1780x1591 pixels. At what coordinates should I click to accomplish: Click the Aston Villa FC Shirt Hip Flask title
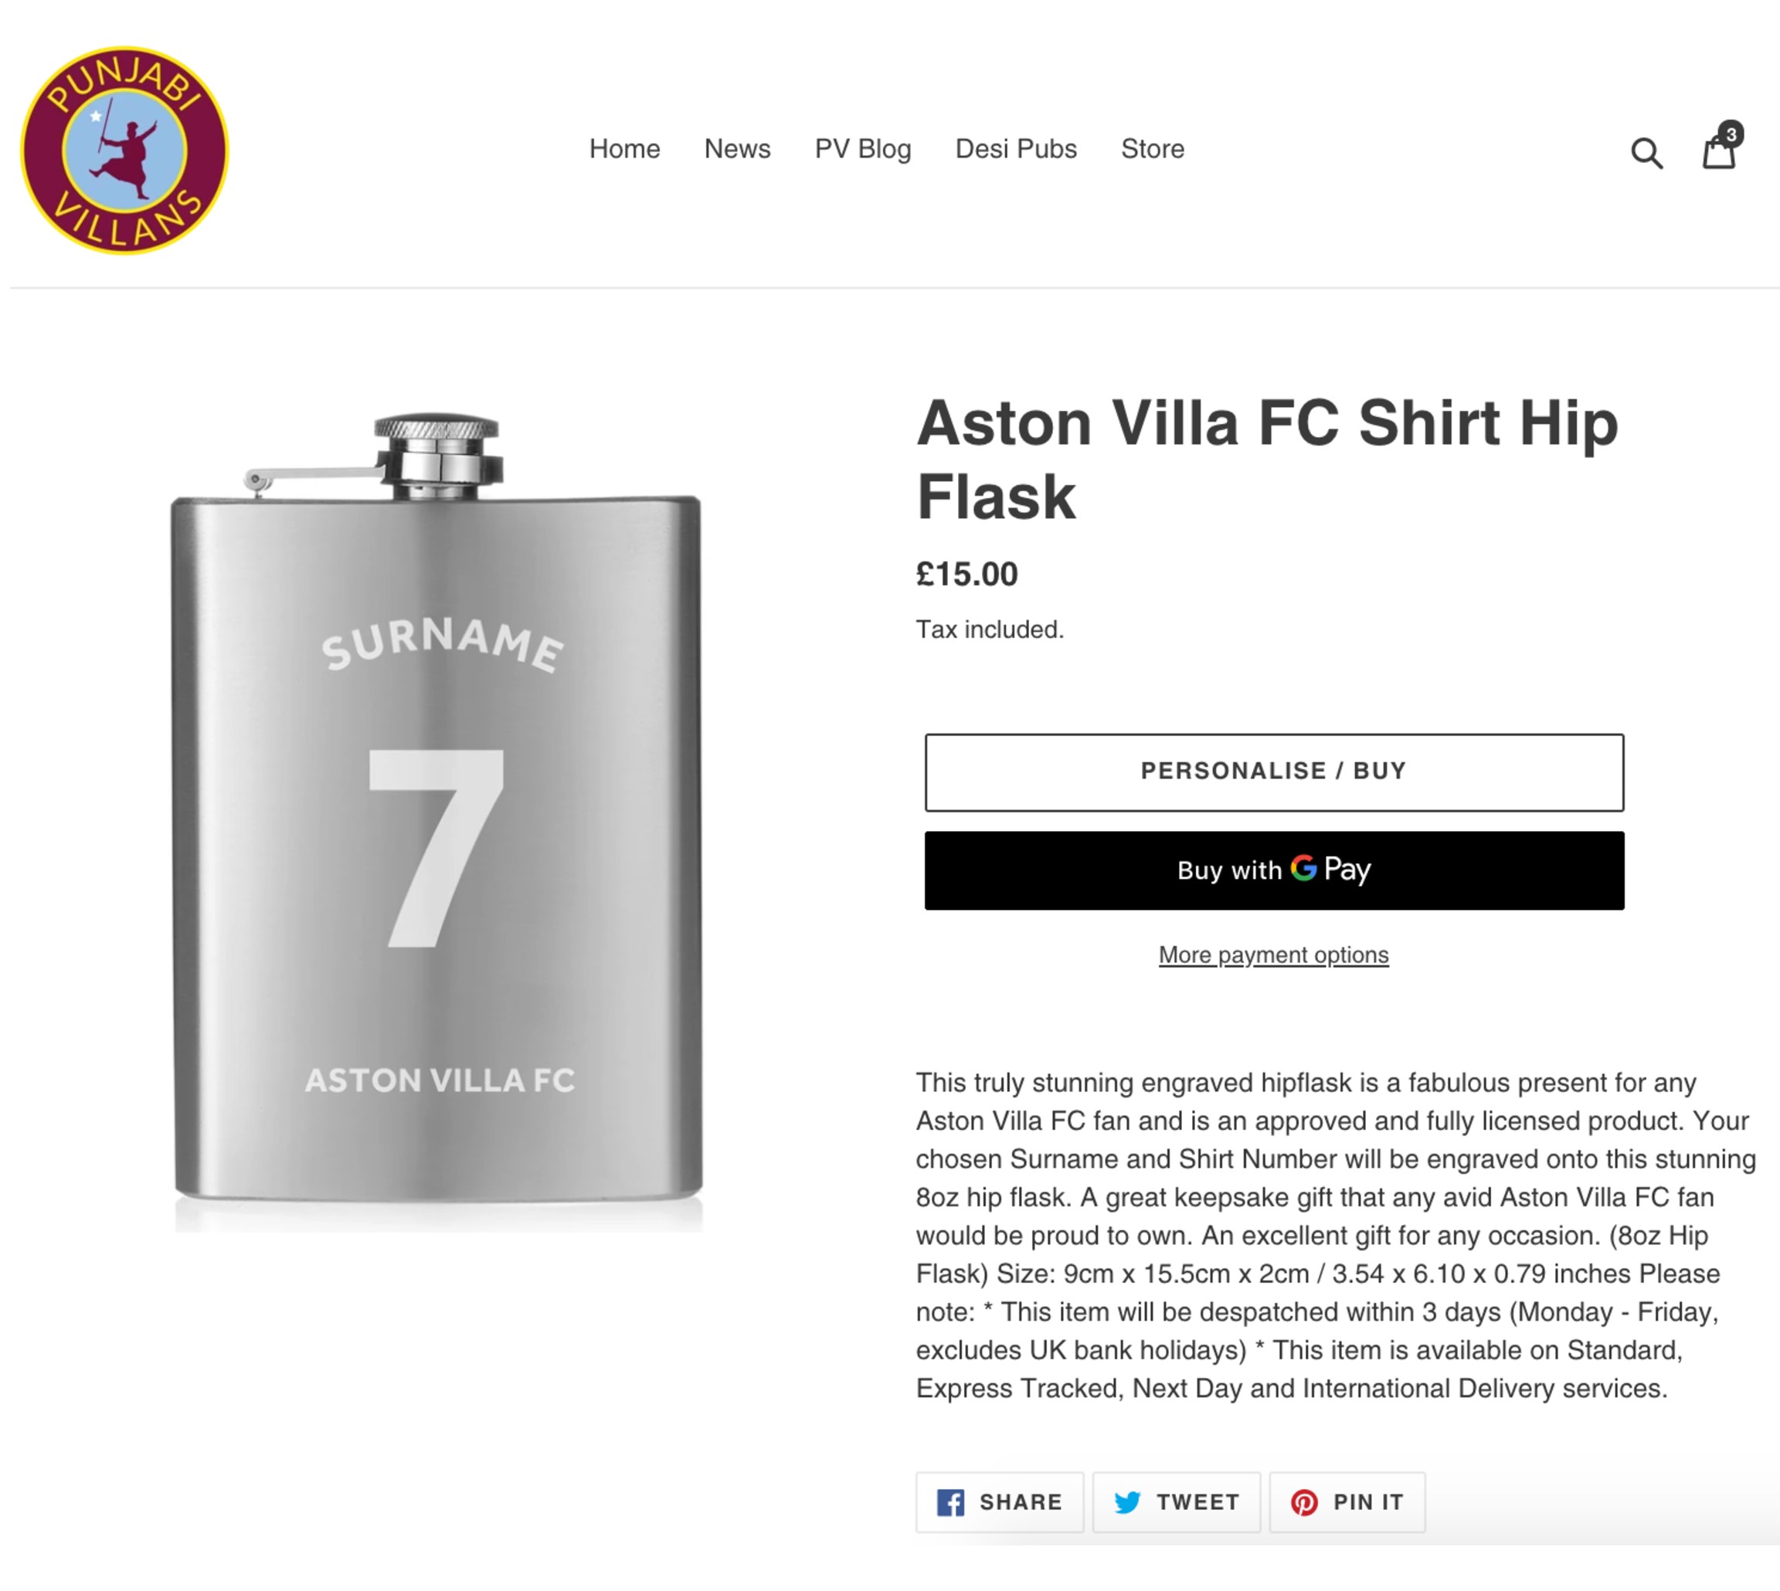point(1267,460)
